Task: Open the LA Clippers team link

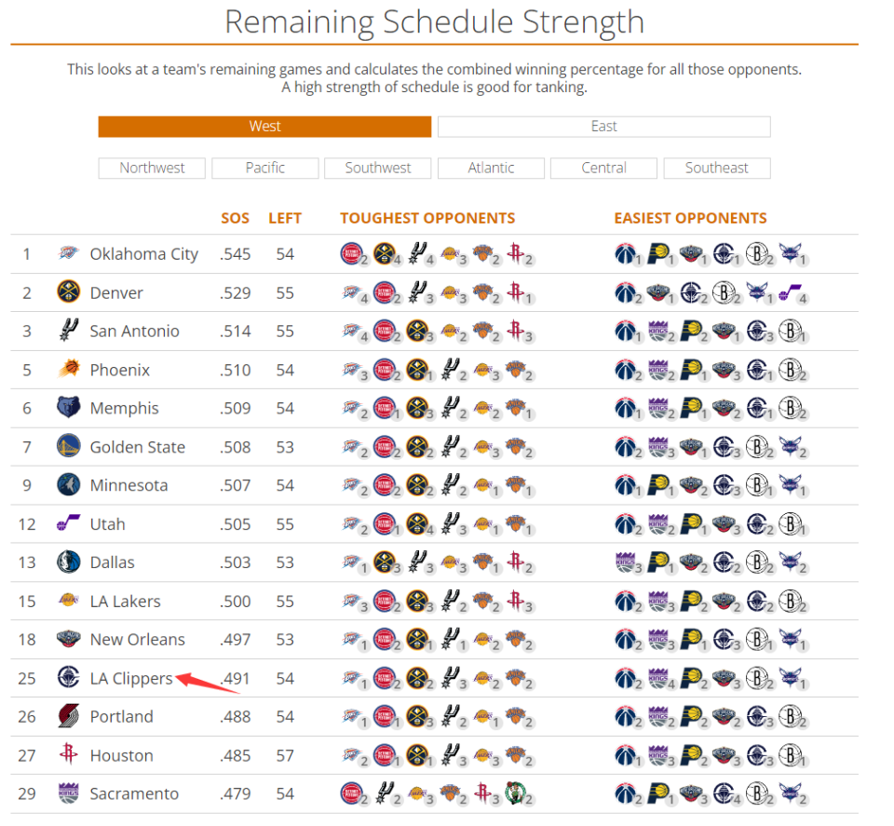Action: tap(131, 678)
